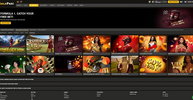Select the All Bonuses filter
Viewport: 193px width, 100px height.
tap(32, 33)
